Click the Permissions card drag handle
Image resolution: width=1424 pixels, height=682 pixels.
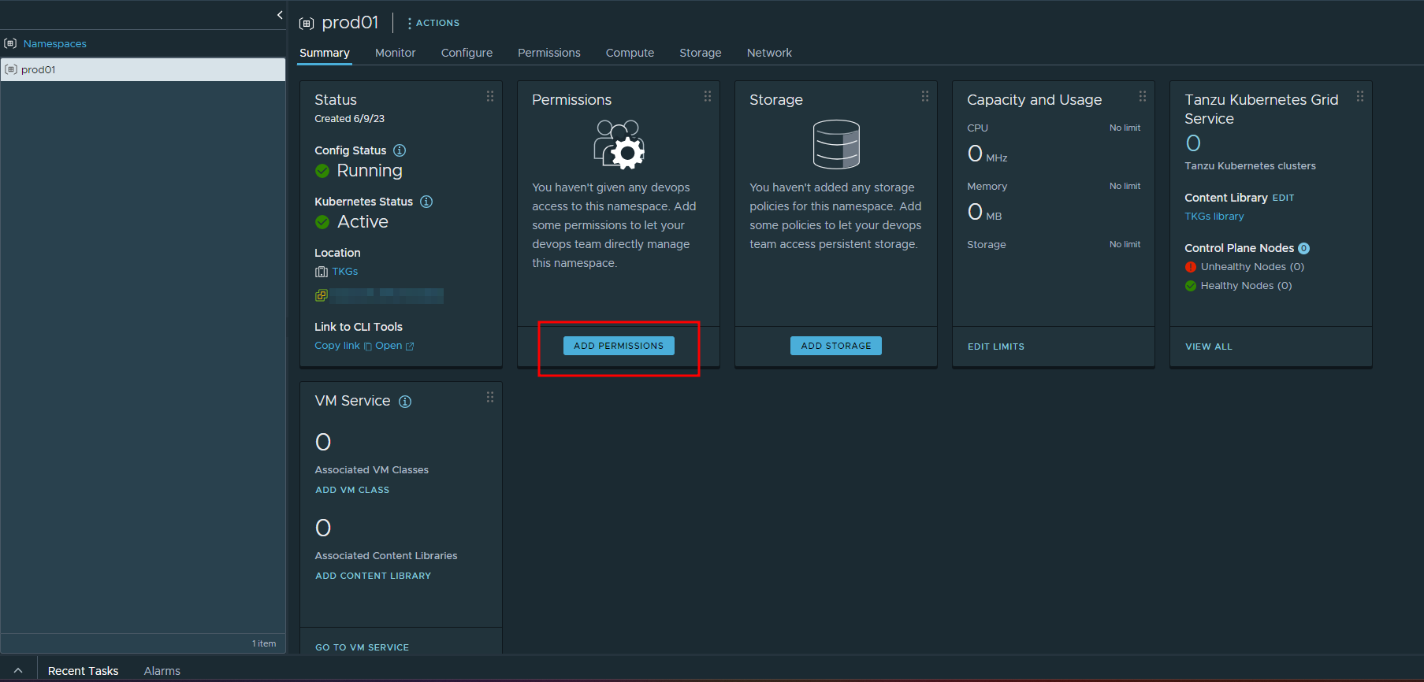708,96
